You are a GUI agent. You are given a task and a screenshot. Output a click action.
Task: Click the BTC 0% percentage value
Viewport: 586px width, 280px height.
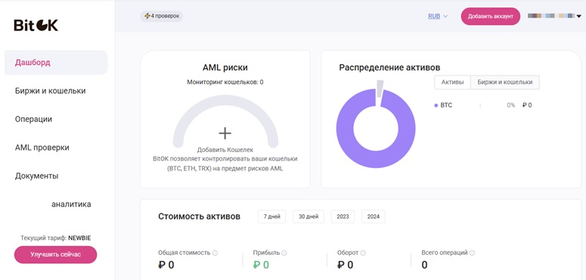511,105
